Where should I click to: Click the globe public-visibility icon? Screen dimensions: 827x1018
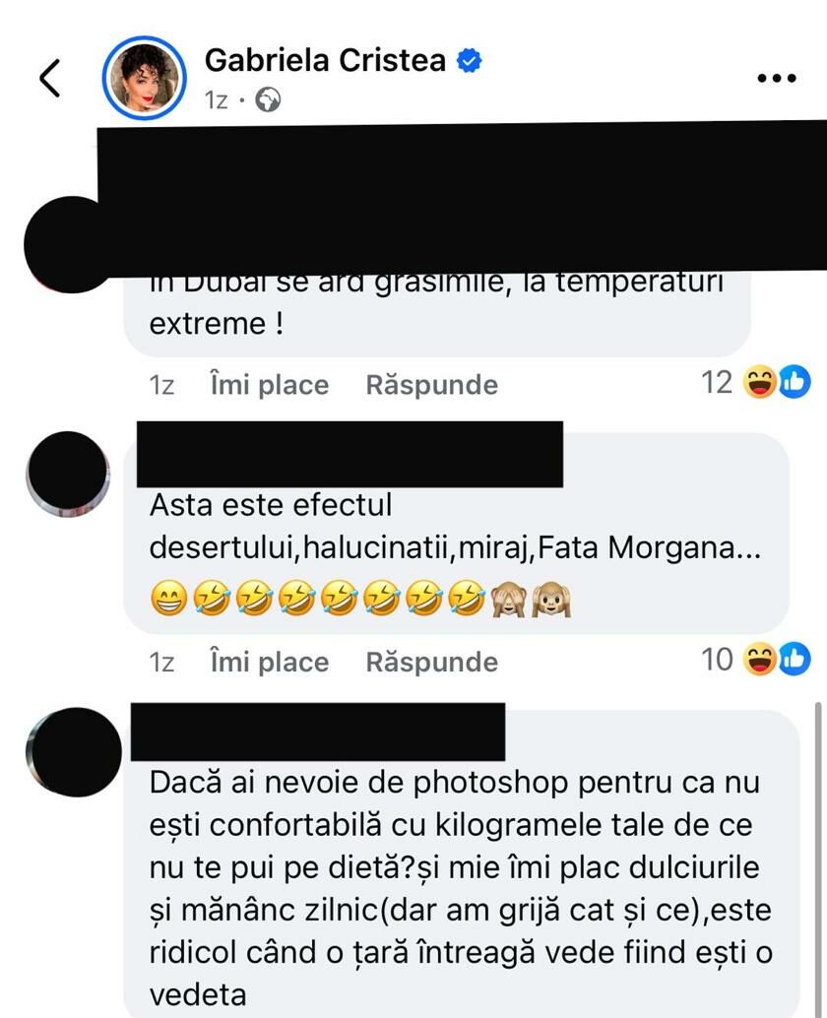click(268, 100)
